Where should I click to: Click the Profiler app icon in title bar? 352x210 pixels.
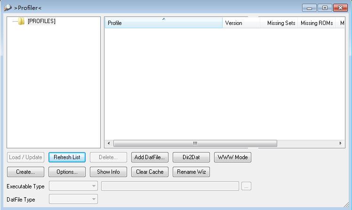[8, 8]
